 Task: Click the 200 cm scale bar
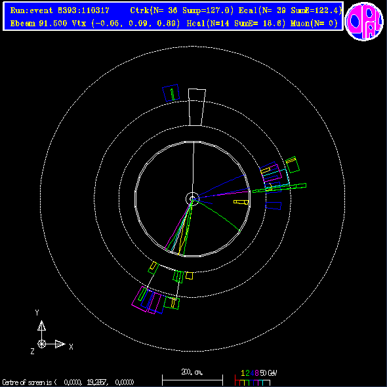click(x=192, y=377)
